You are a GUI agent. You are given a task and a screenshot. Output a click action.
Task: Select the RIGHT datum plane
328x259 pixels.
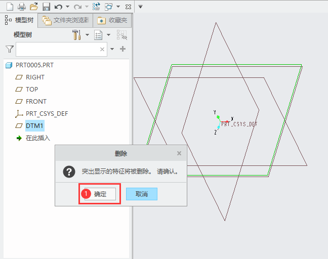pyautogui.click(x=35, y=77)
